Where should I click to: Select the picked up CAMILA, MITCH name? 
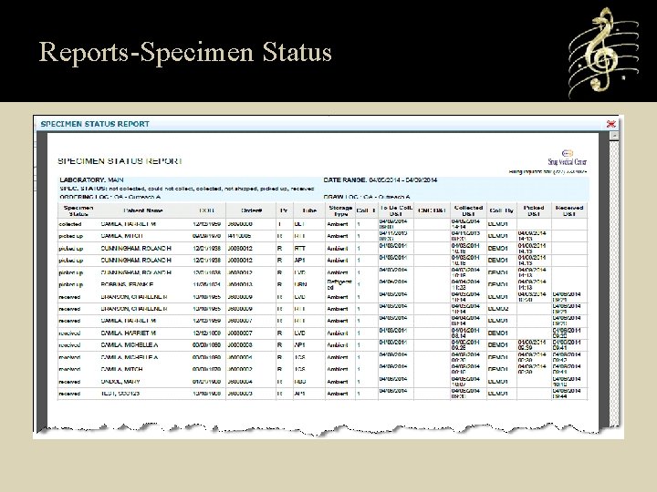coord(121,236)
